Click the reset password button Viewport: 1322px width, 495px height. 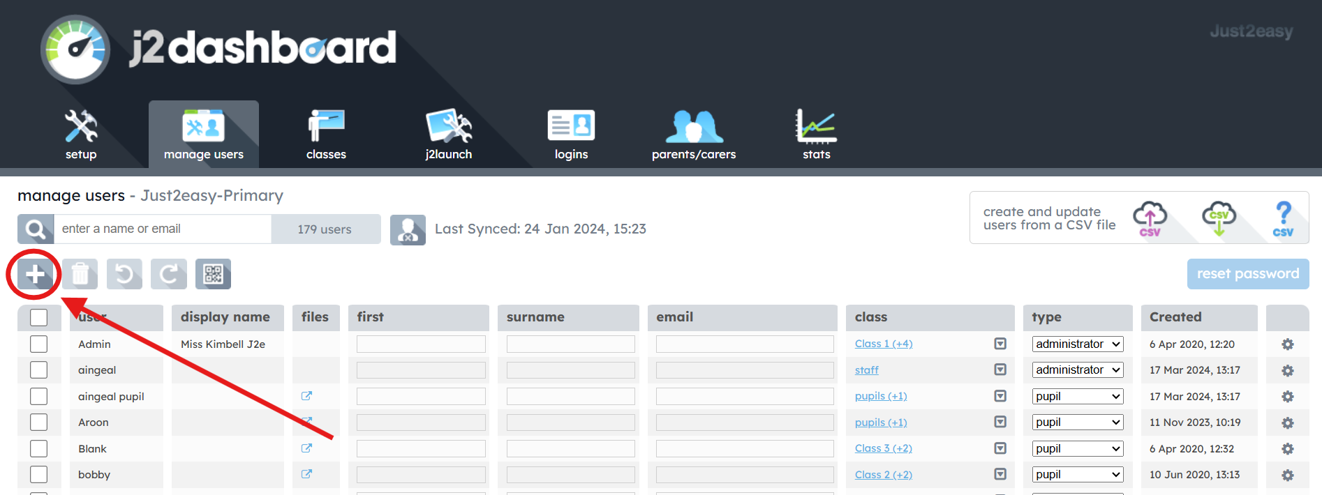pyautogui.click(x=1248, y=274)
